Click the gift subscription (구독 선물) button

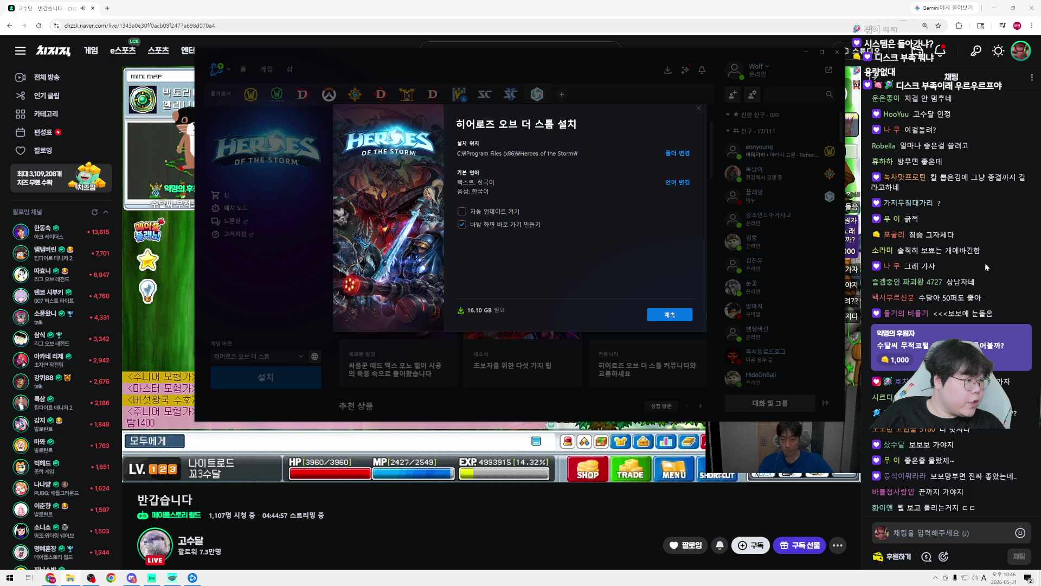coord(799,545)
